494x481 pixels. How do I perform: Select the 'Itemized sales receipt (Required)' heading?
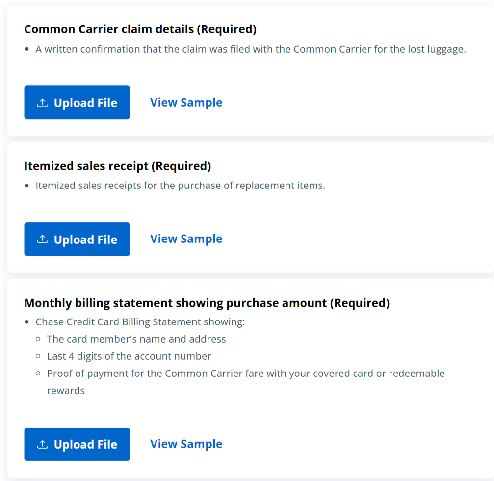118,166
